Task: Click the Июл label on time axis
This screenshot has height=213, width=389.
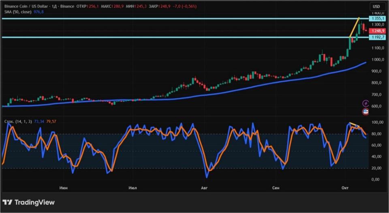Action: (x=133, y=188)
